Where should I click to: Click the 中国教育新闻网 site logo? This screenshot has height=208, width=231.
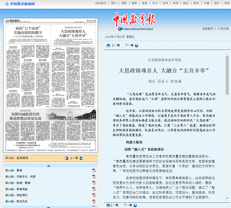(20, 4)
